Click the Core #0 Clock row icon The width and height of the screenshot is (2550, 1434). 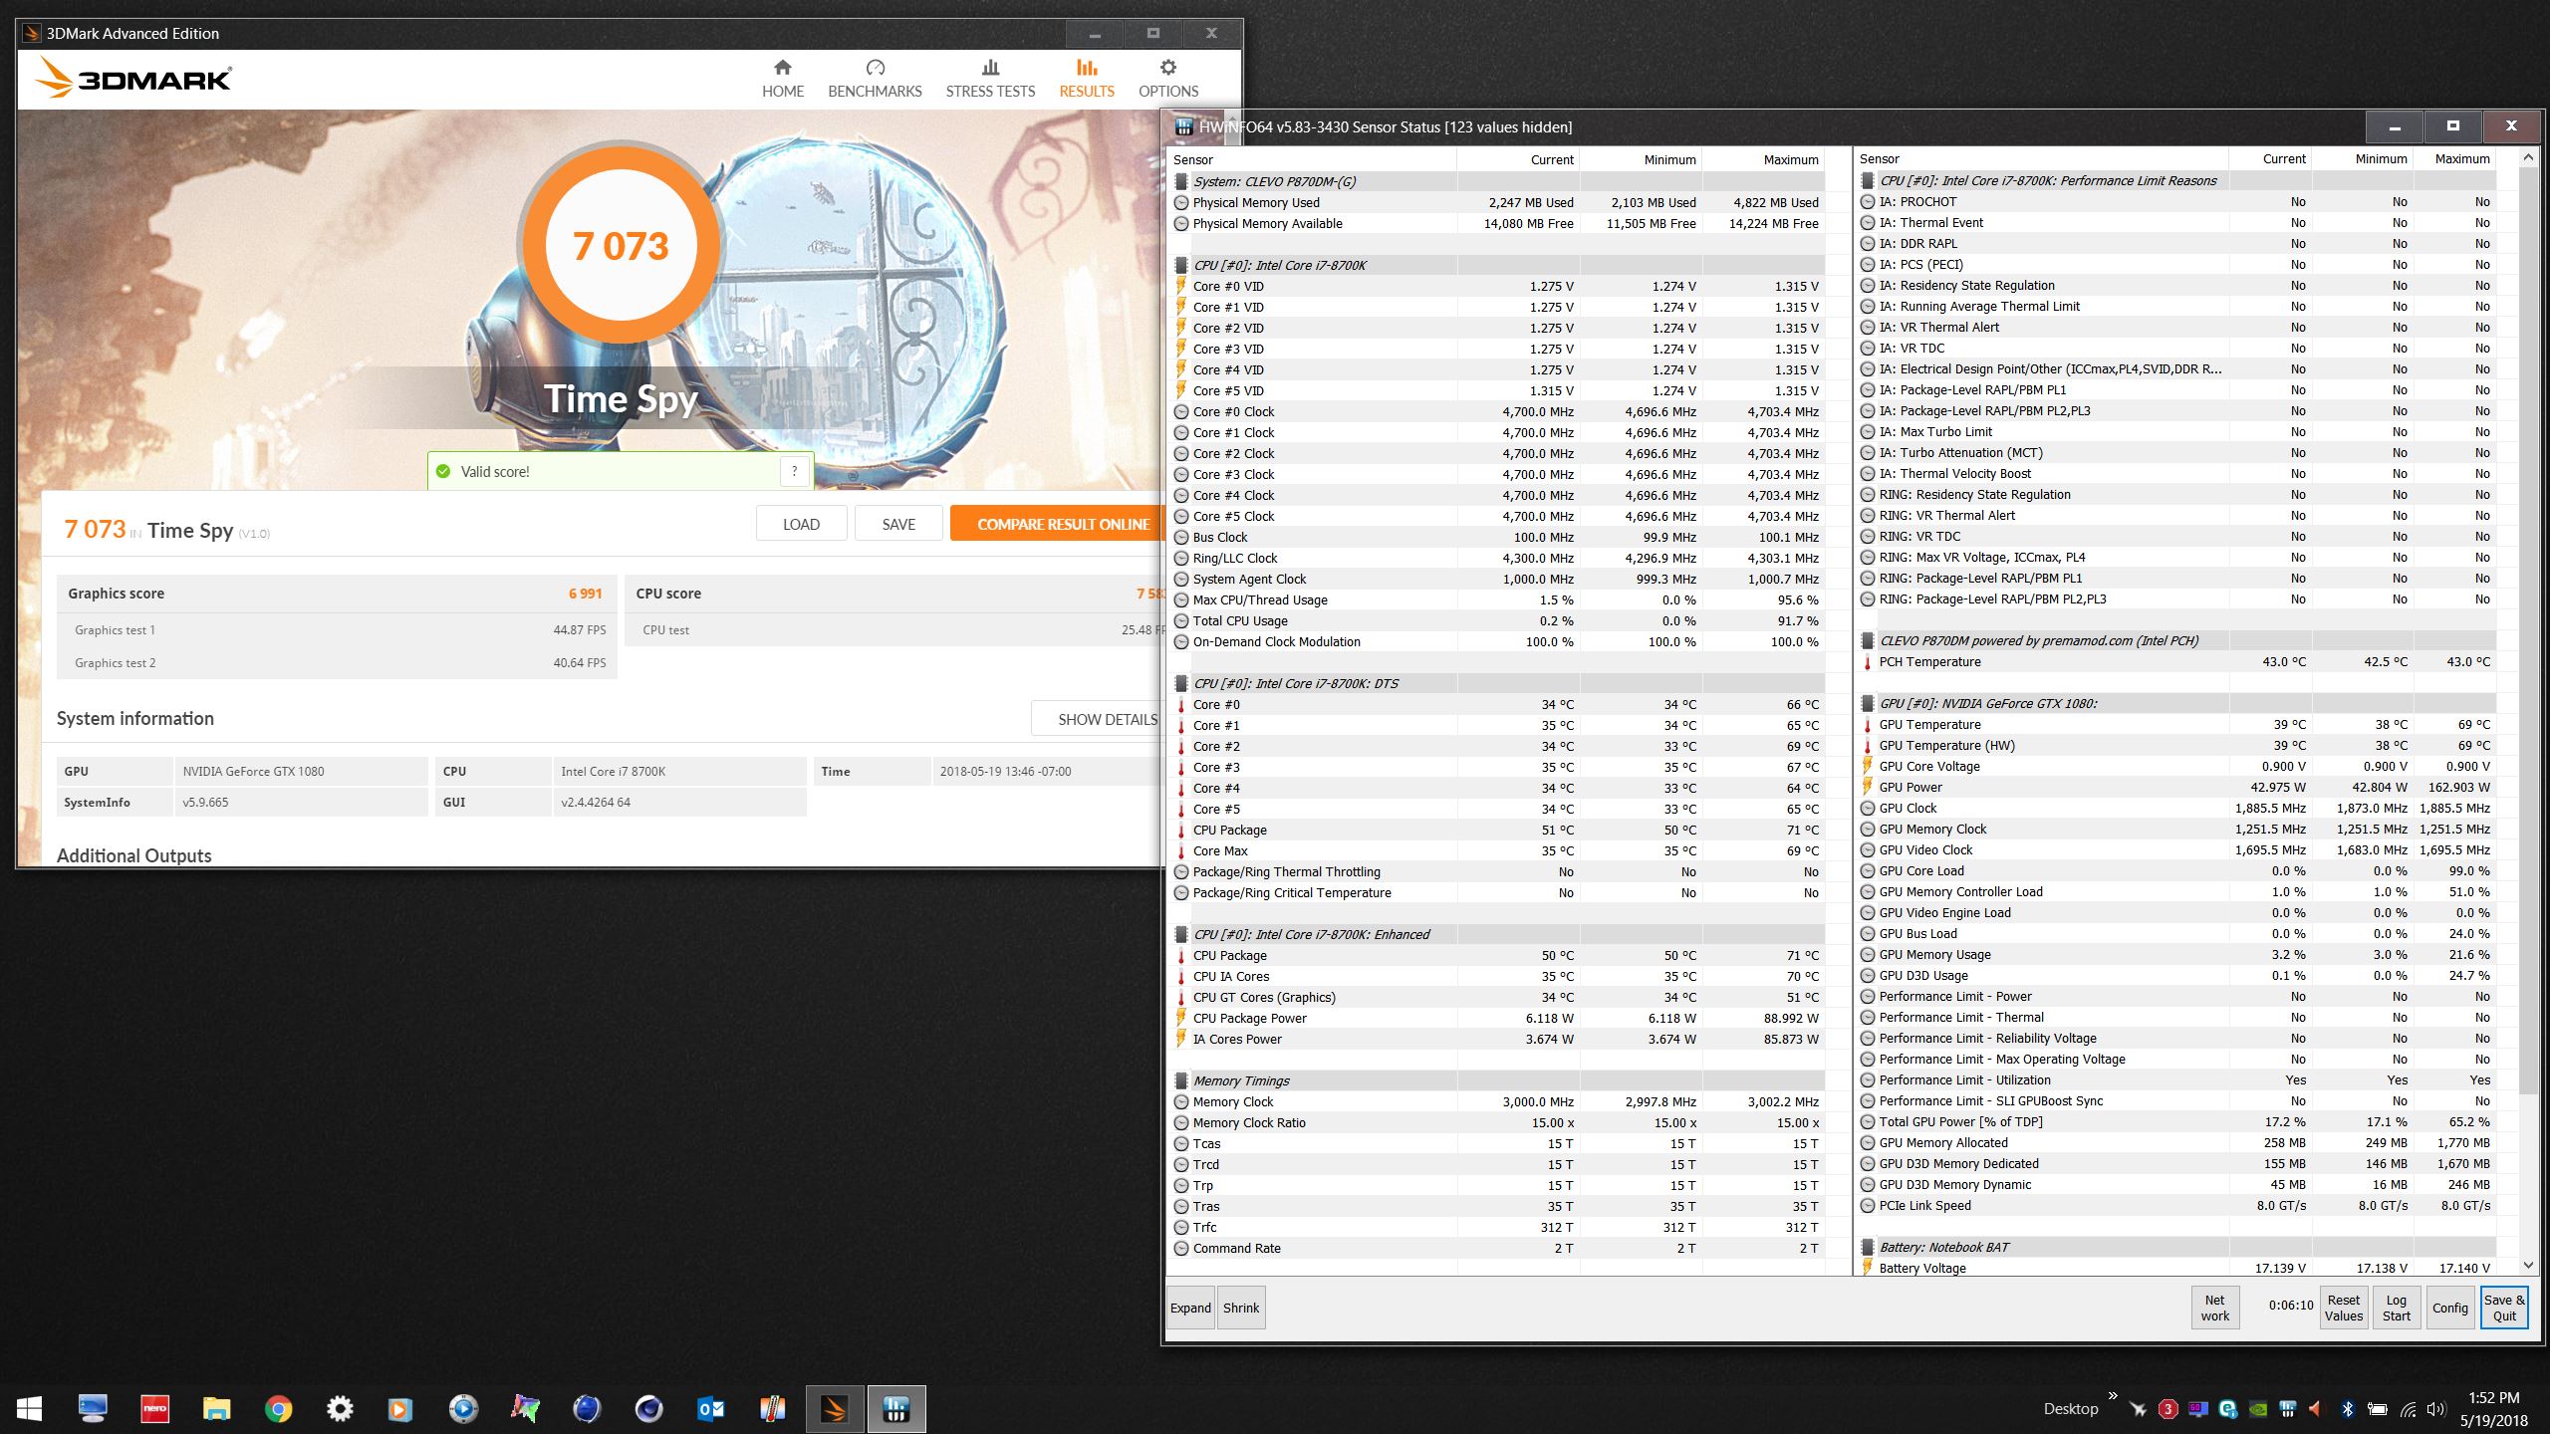click(1181, 411)
